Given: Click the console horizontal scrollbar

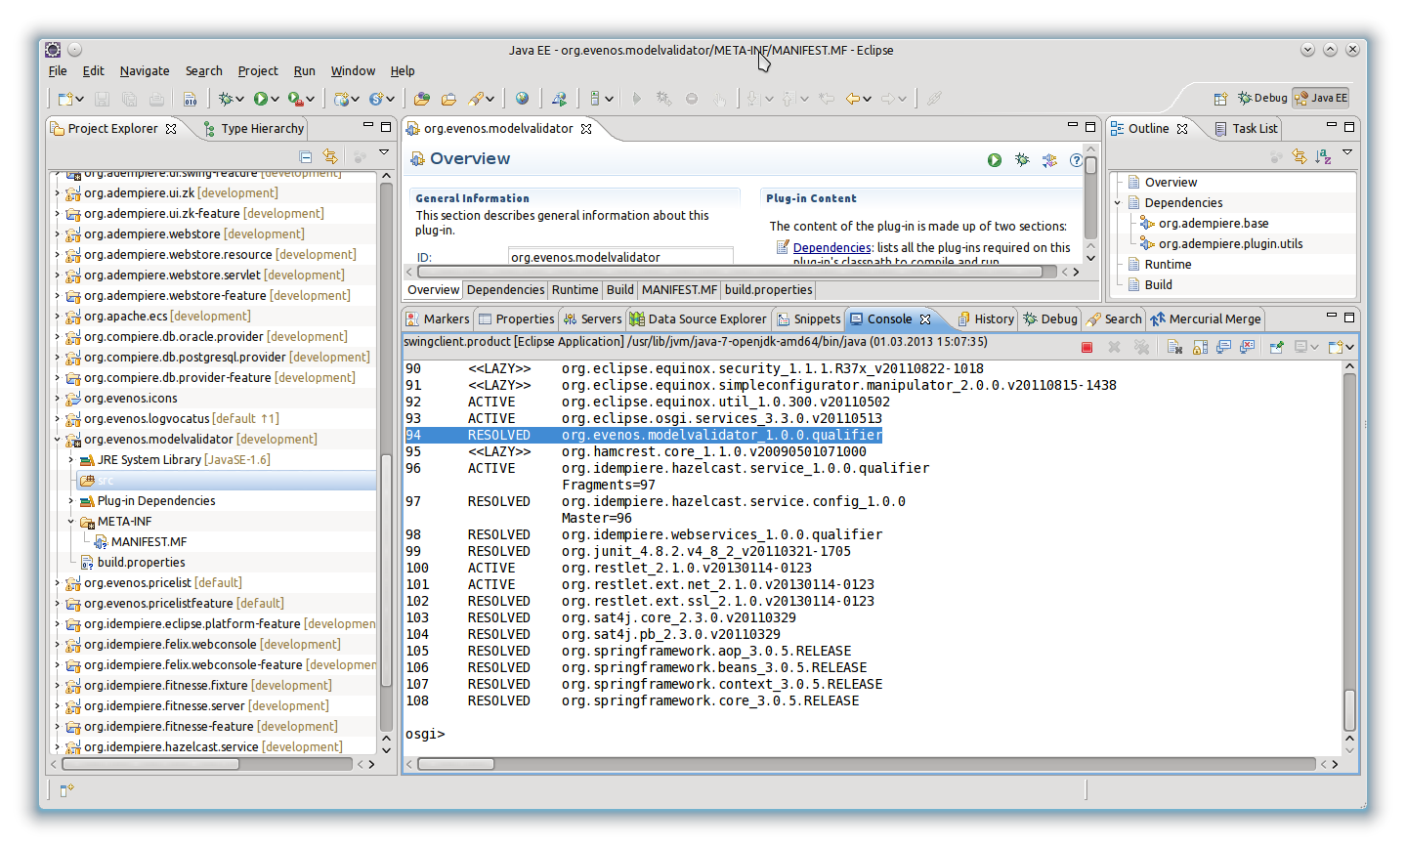Looking at the screenshot, I should 455,764.
